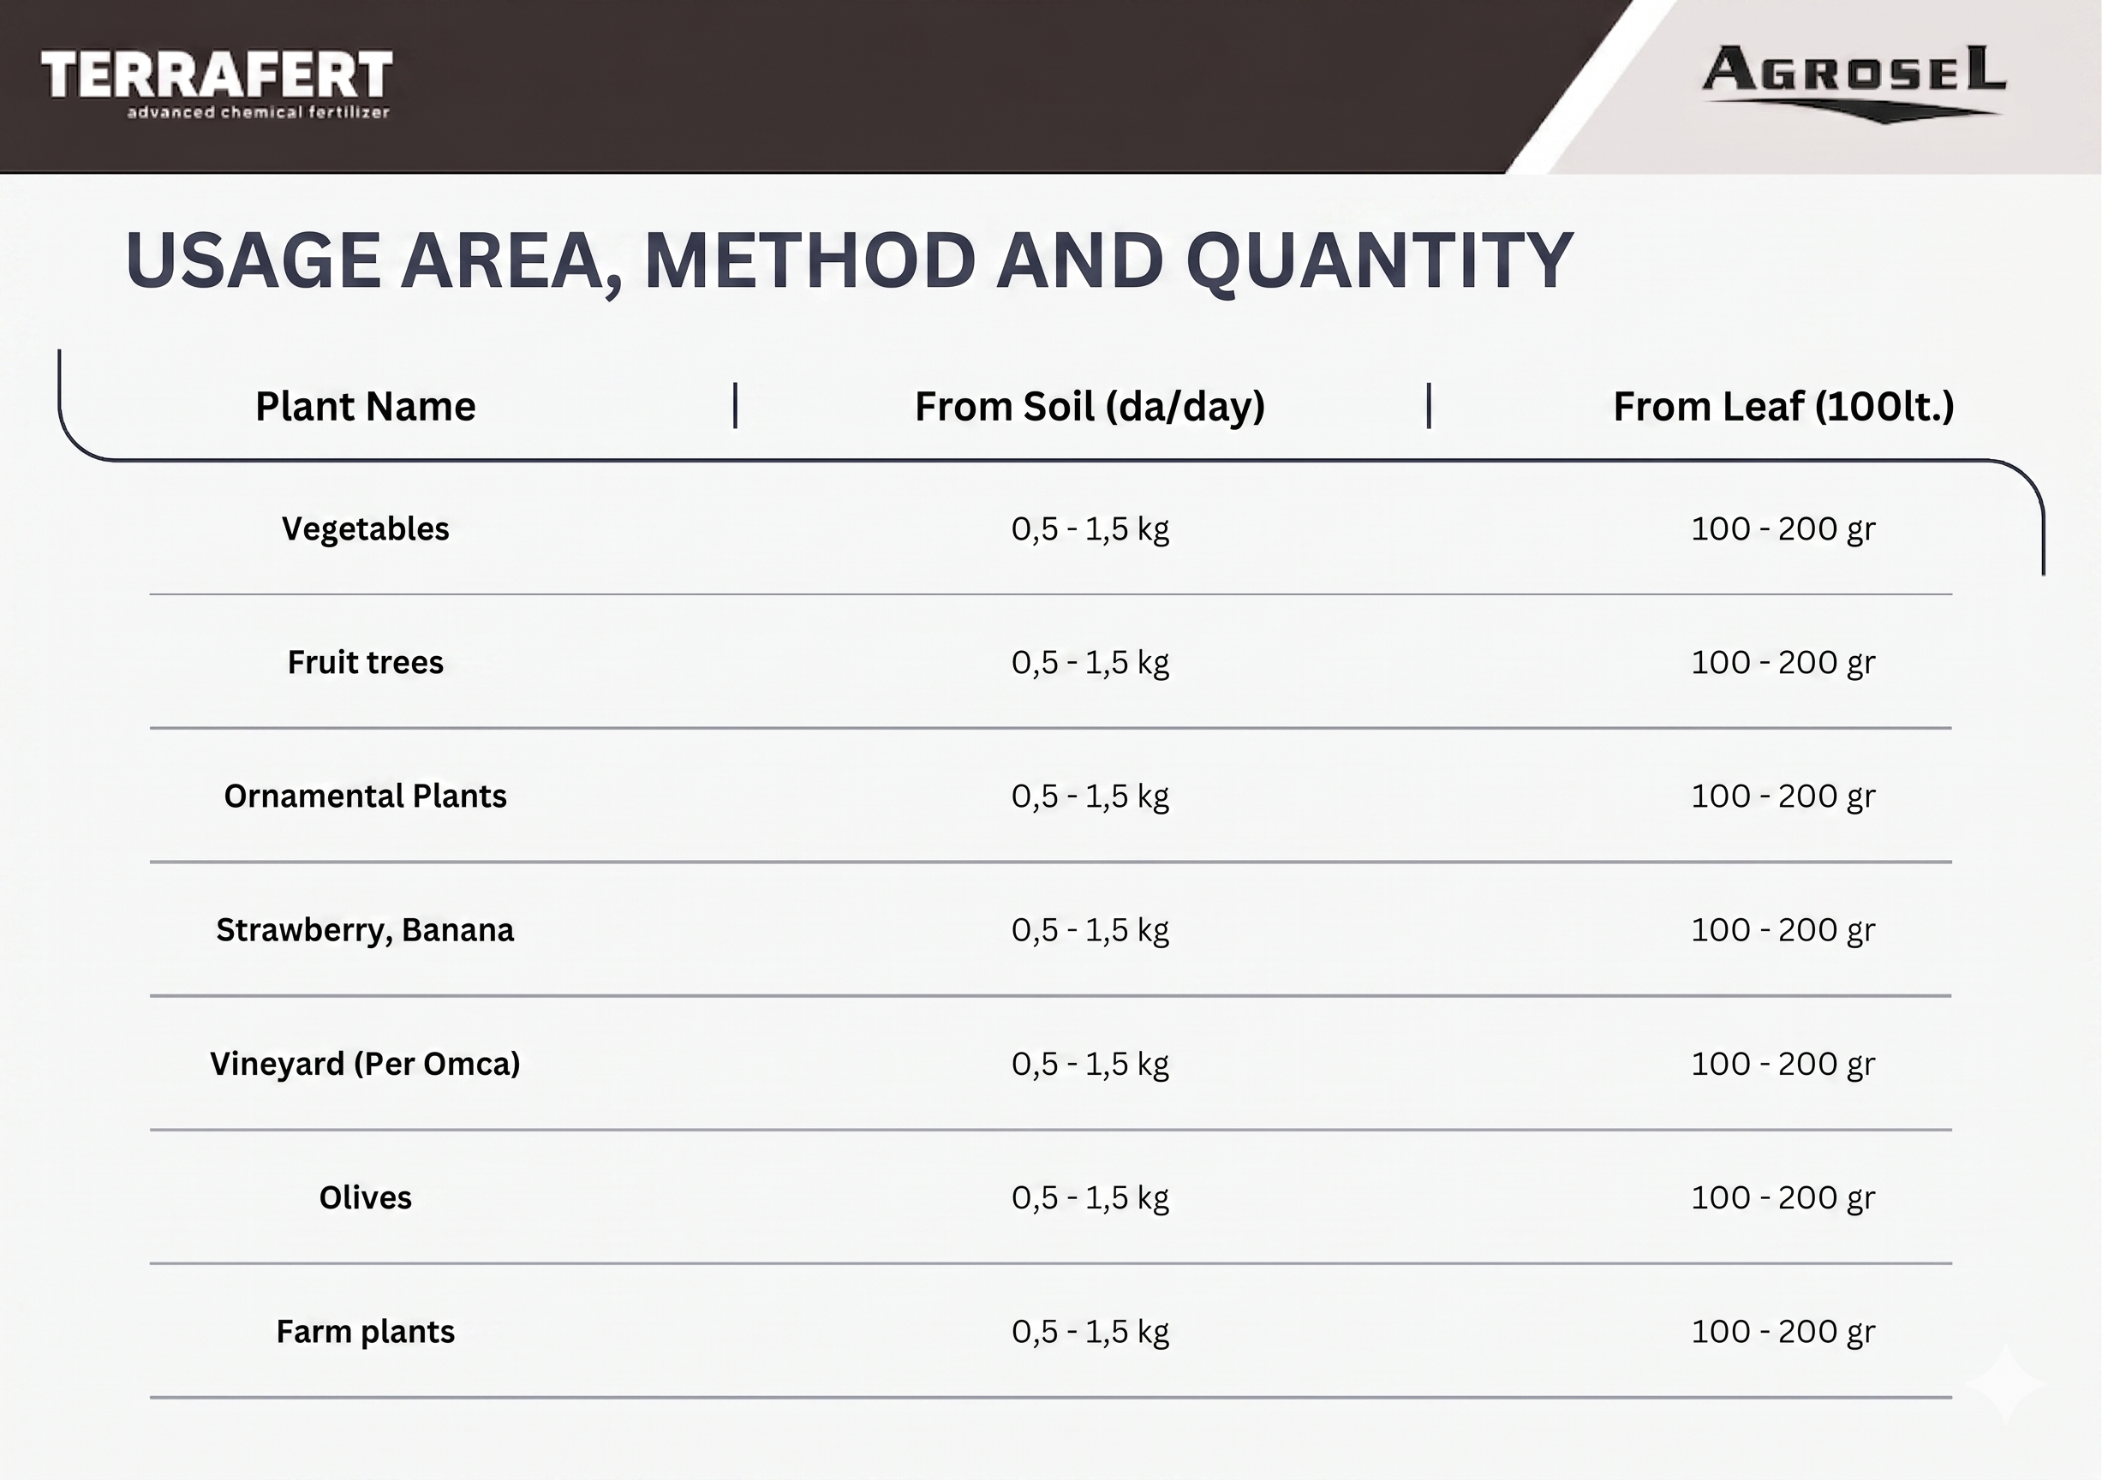
Task: Click the Vegetables row label
Action: 365,529
